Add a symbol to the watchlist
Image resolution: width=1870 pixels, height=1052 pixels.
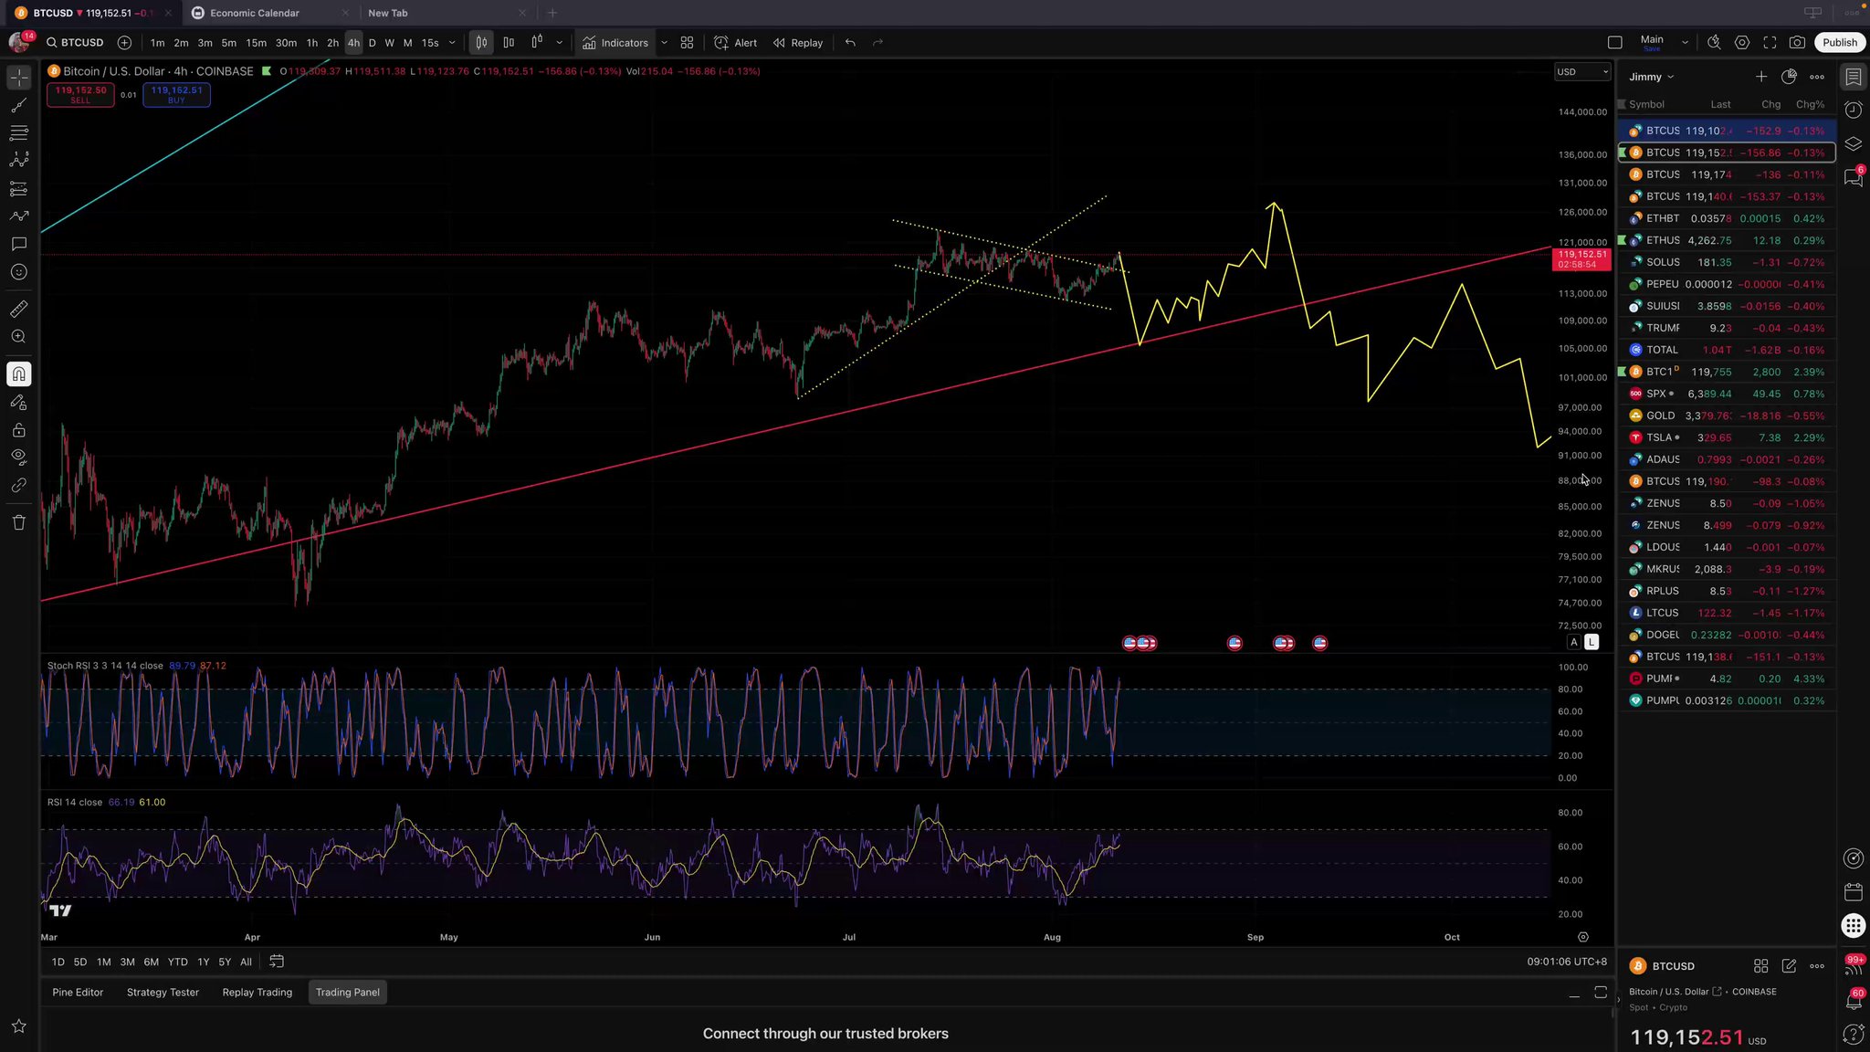(1760, 77)
